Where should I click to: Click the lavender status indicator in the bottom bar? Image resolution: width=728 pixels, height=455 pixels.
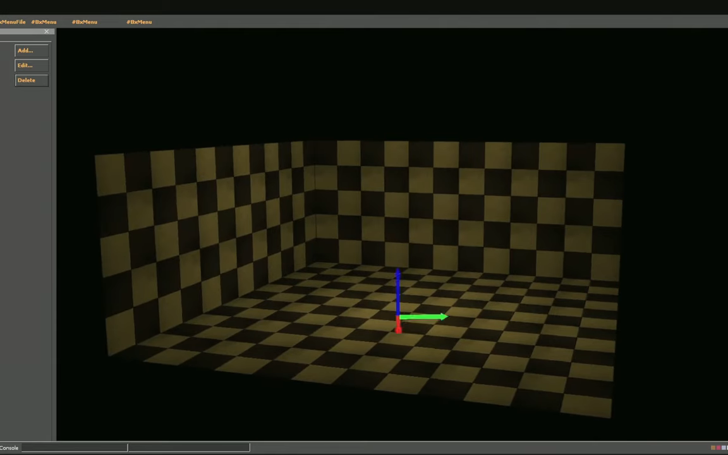pyautogui.click(x=724, y=448)
